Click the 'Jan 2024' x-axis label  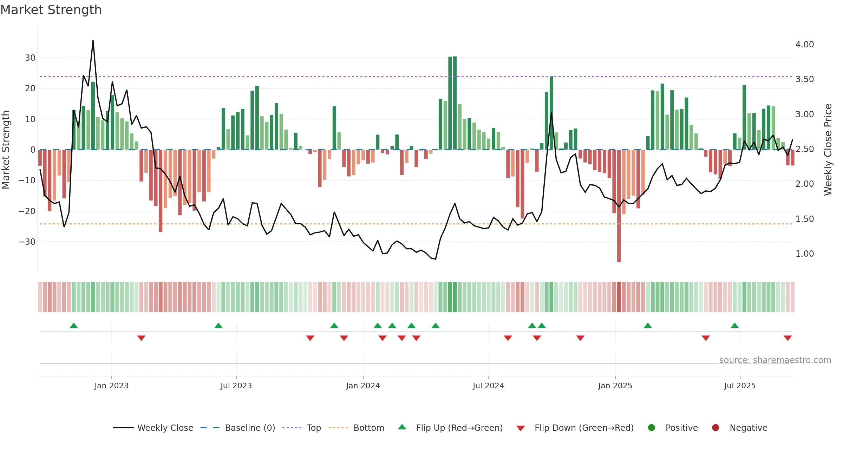363,386
